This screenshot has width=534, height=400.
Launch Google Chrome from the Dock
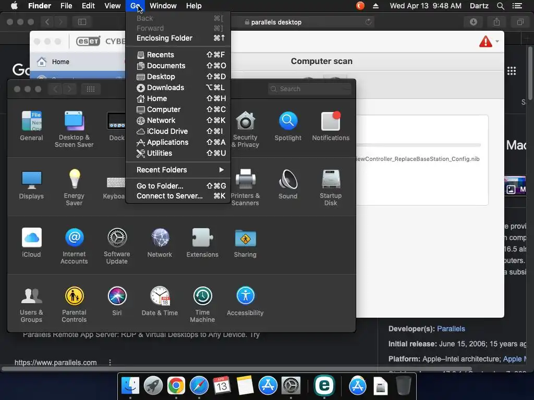(176, 386)
